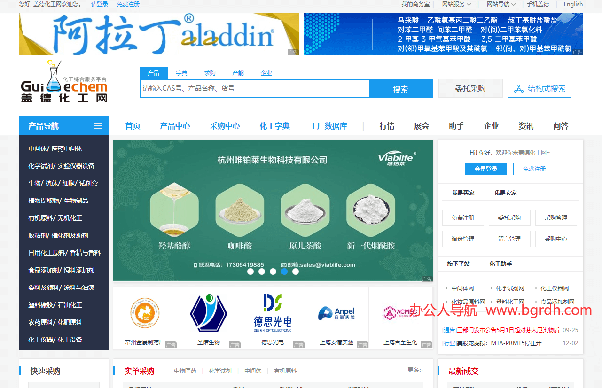Open 植物提取物/生物制品 category
This screenshot has width=602, height=388.
point(58,201)
